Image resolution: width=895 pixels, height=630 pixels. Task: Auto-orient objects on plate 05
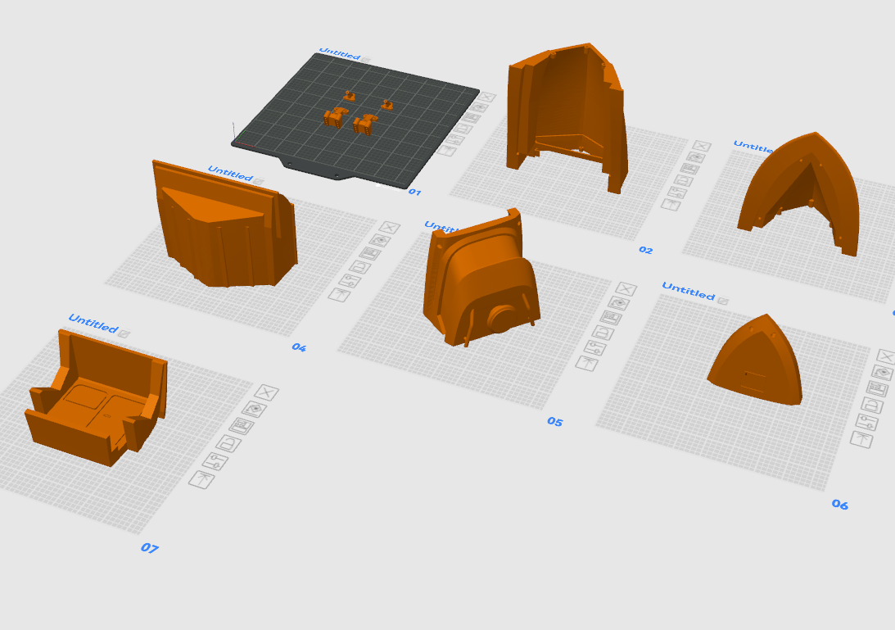tap(618, 303)
